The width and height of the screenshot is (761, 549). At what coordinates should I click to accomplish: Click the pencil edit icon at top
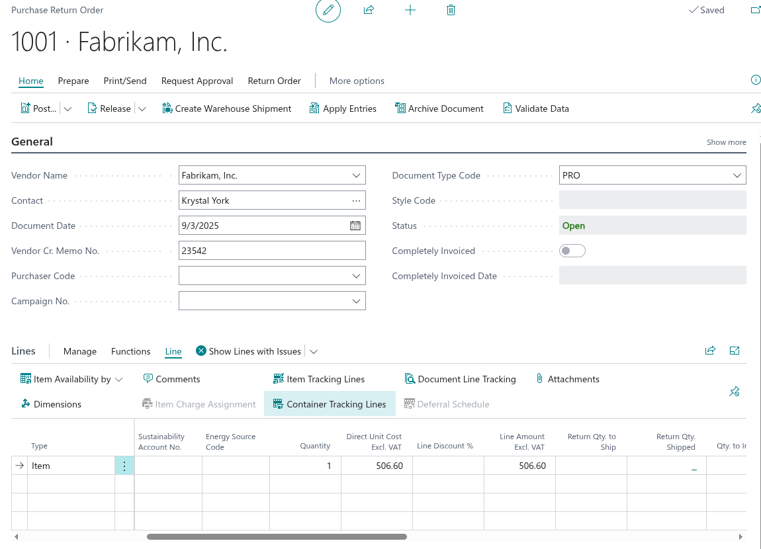[x=328, y=11]
